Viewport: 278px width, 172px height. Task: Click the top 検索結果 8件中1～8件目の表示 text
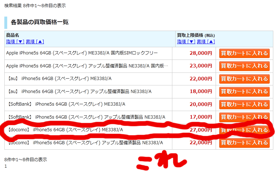click(35, 6)
